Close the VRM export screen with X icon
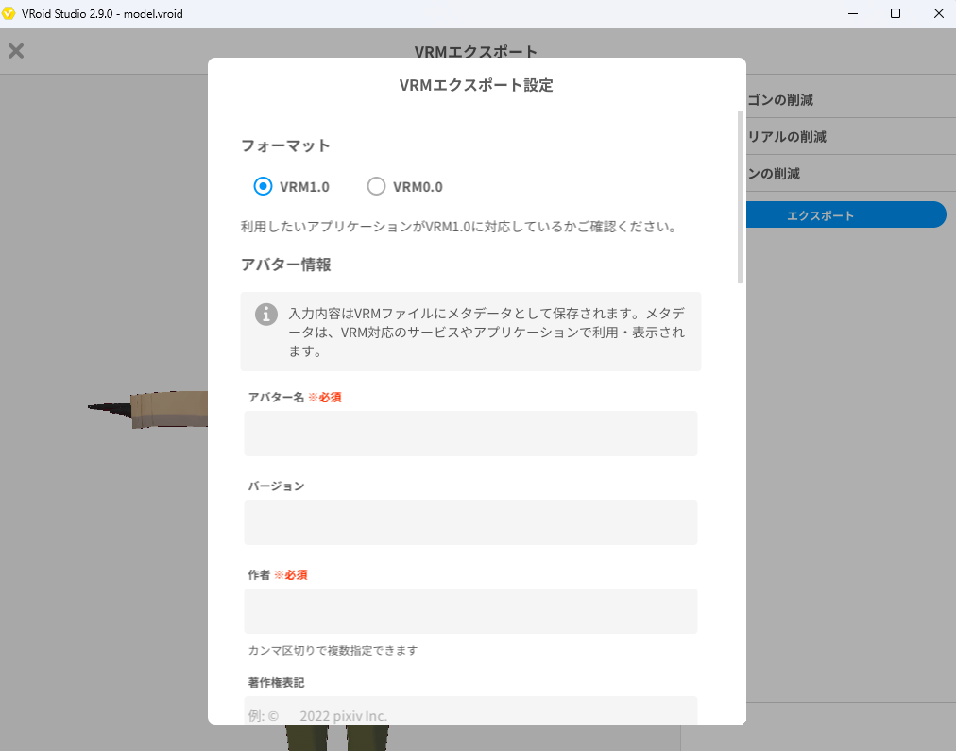This screenshot has width=956, height=751. (16, 51)
